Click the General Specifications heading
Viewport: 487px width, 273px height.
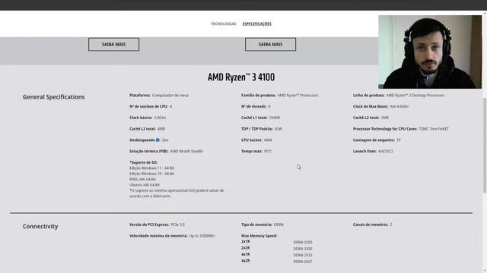pyautogui.click(x=53, y=97)
